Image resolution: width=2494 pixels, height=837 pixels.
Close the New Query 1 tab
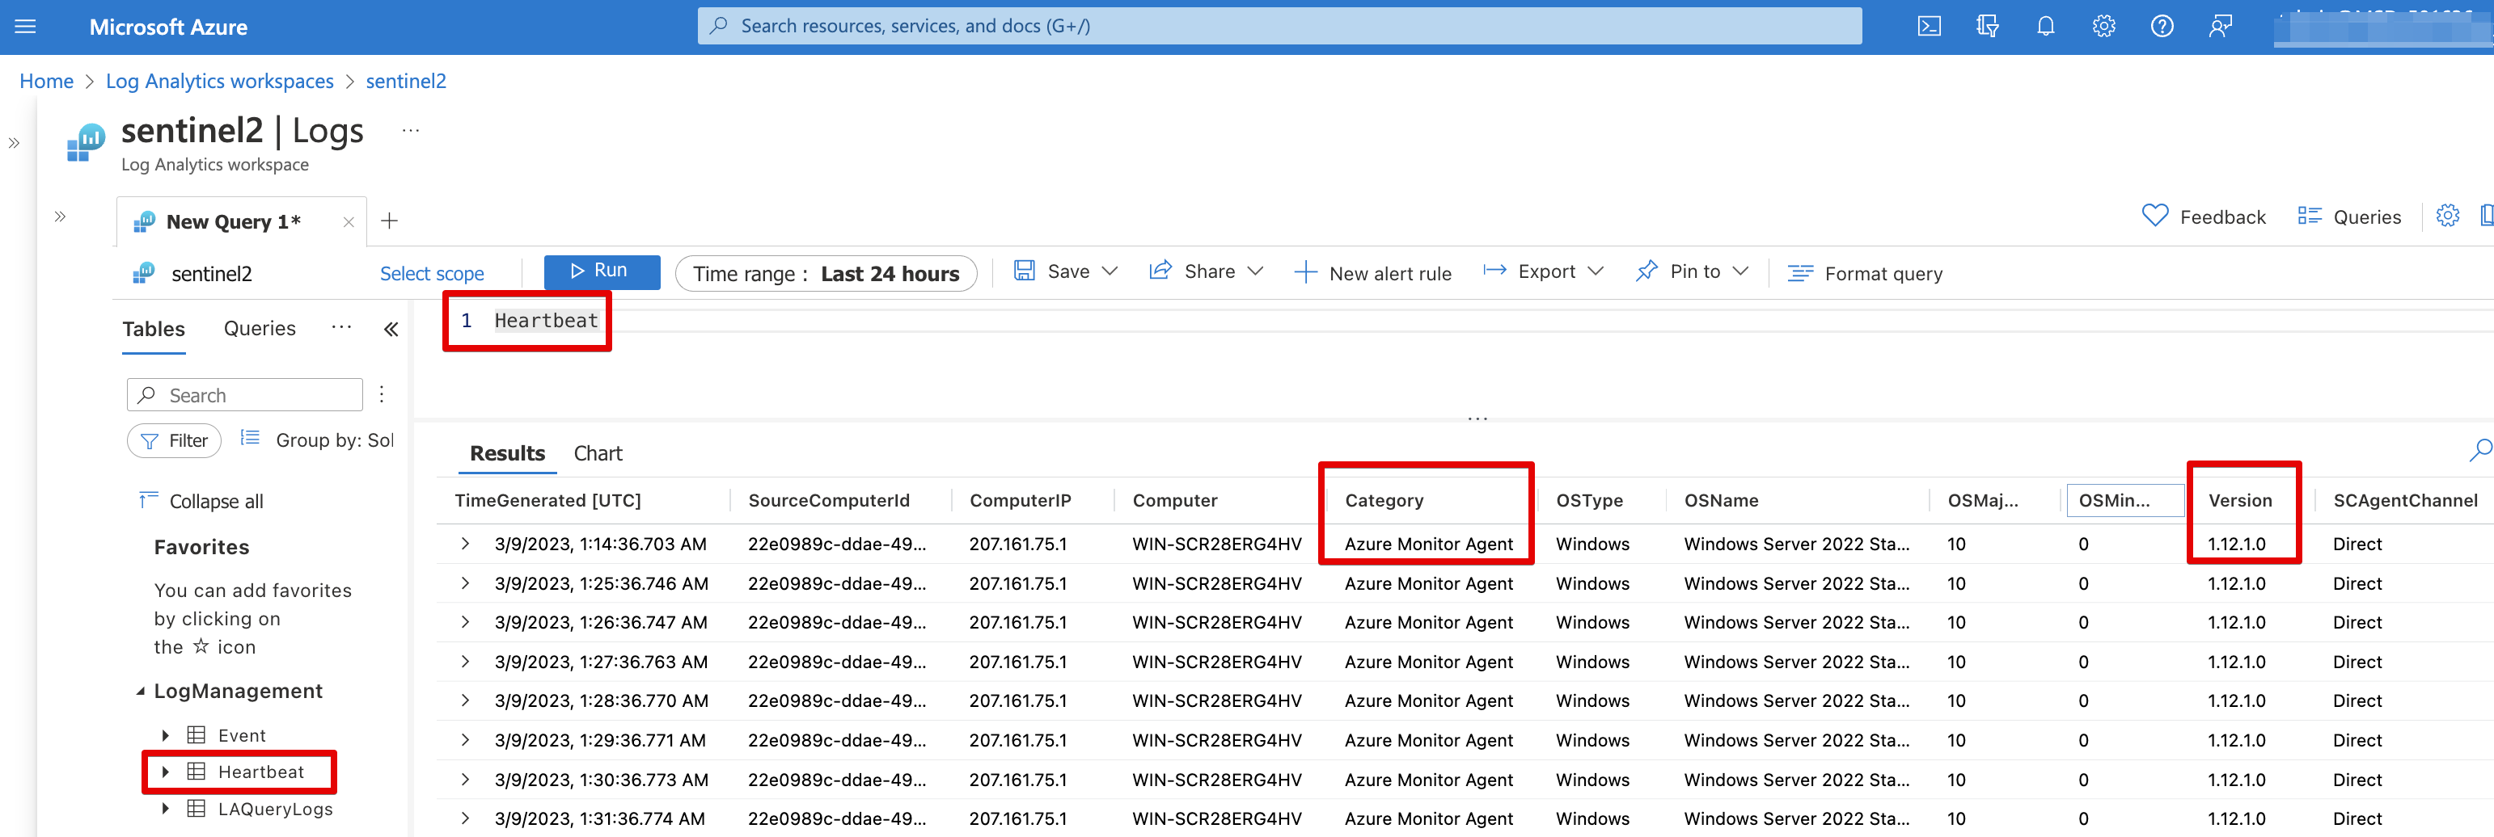(x=349, y=222)
